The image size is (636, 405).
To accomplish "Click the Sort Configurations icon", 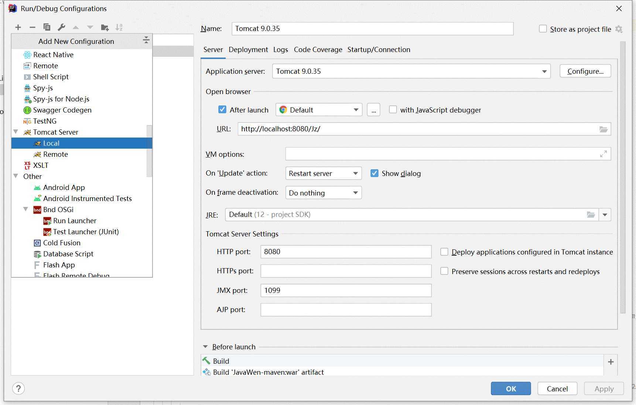I will tap(119, 27).
